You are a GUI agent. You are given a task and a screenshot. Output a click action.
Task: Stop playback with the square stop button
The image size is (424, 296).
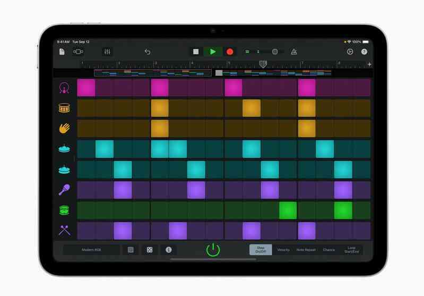pos(196,52)
